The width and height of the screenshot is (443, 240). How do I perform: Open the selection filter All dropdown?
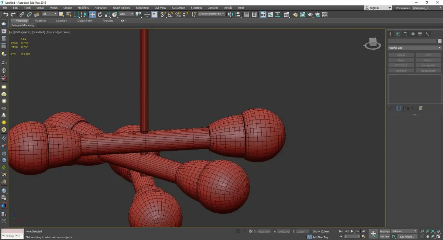coord(49,14)
